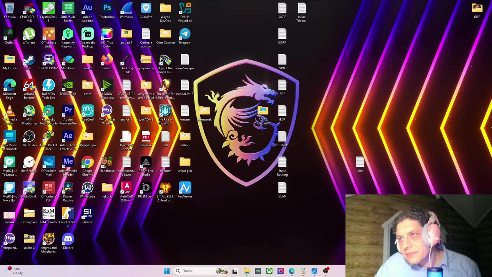This screenshot has width=492, height=277.
Task: Open the unitaz pidr folder
Action: (x=185, y=165)
